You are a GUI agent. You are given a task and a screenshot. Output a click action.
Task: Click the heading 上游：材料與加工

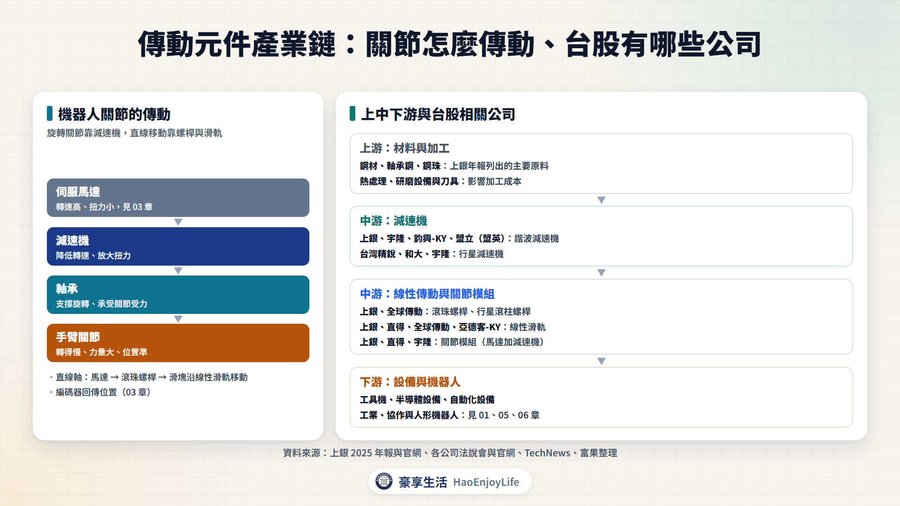coord(405,148)
